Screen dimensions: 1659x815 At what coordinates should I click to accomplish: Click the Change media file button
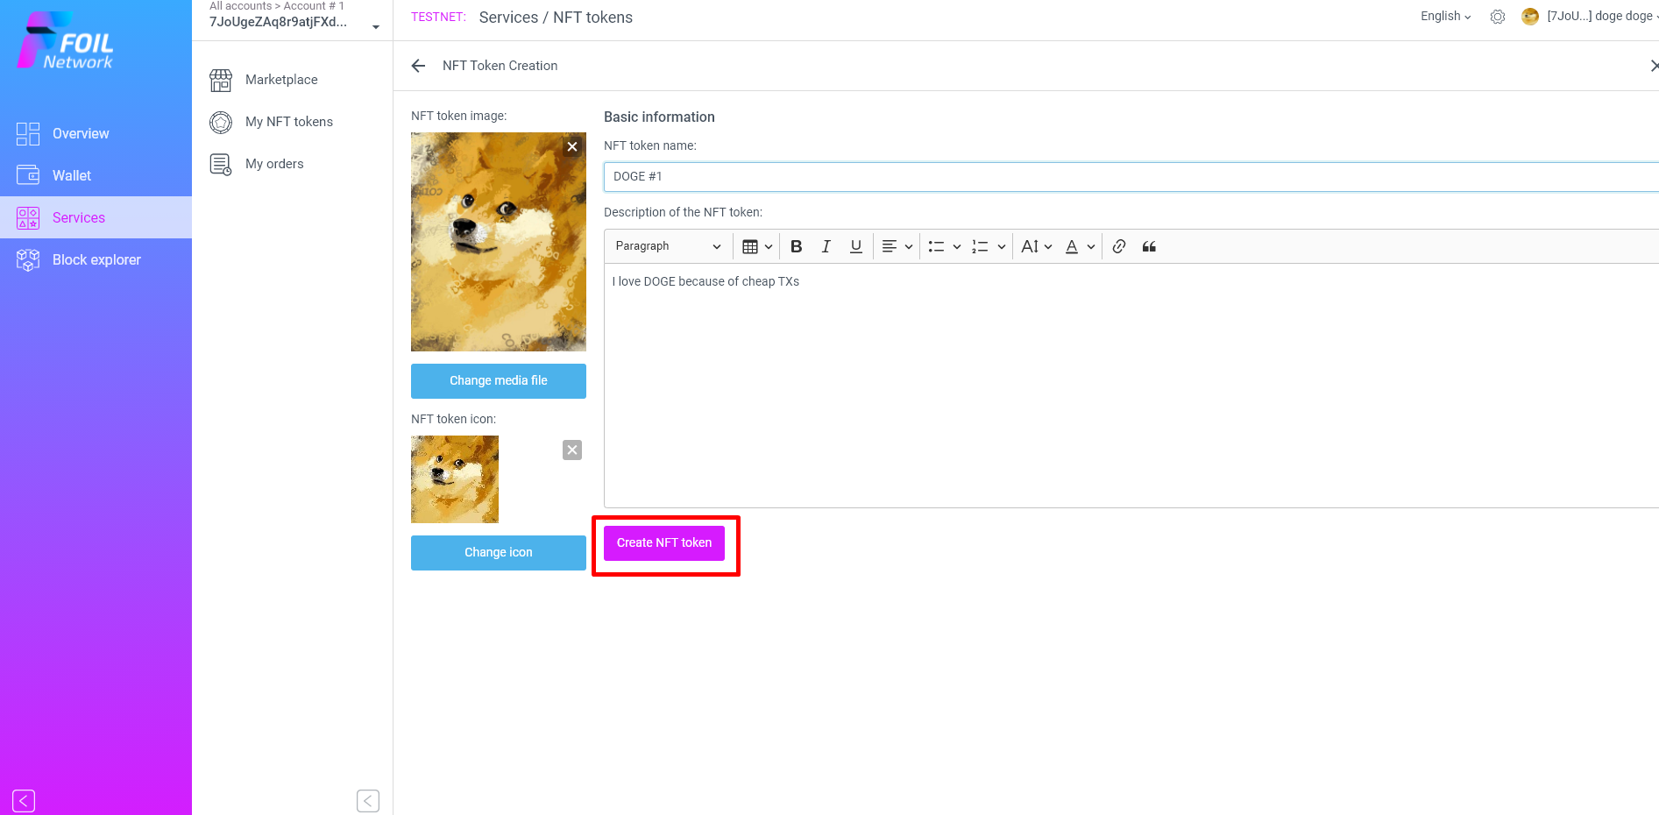(499, 381)
